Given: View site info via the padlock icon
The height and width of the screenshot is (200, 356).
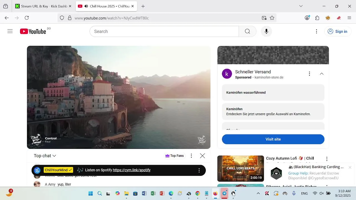Looking at the screenshot, I should click(x=70, y=18).
